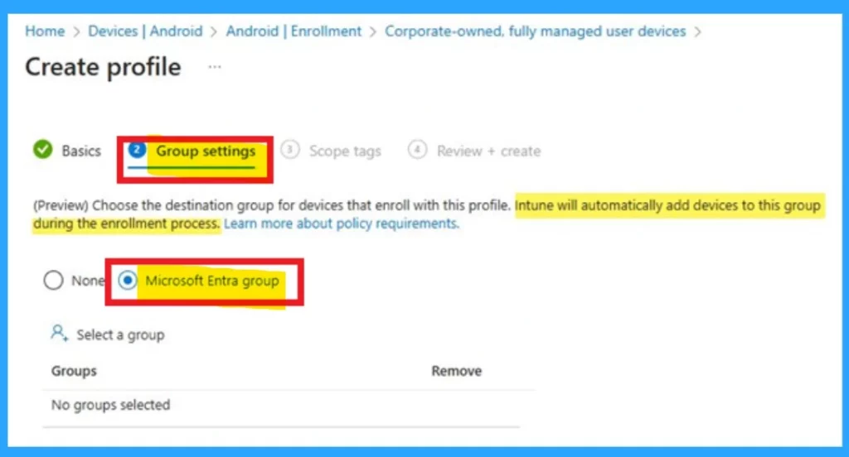The height and width of the screenshot is (457, 849).
Task: Click the breadcrumb chevron after Devices | Android
Action: click(214, 32)
